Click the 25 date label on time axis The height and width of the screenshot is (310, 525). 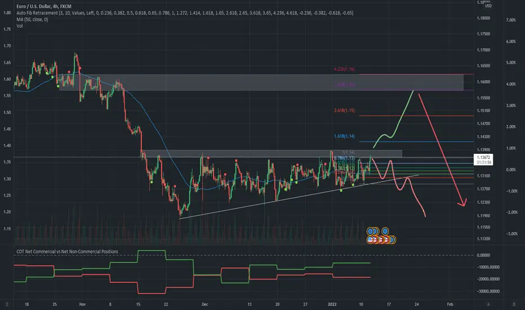[55, 304]
